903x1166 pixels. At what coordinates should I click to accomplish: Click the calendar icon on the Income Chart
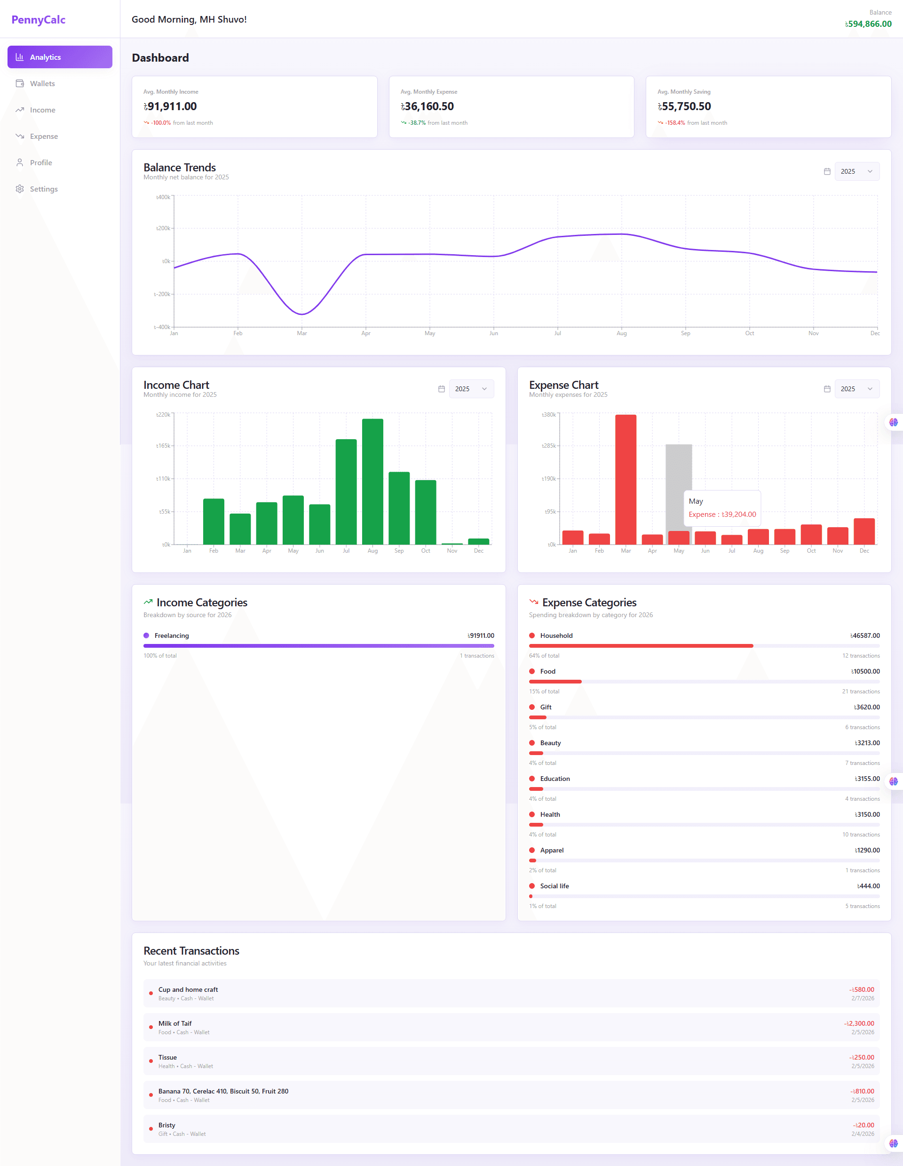coord(442,389)
